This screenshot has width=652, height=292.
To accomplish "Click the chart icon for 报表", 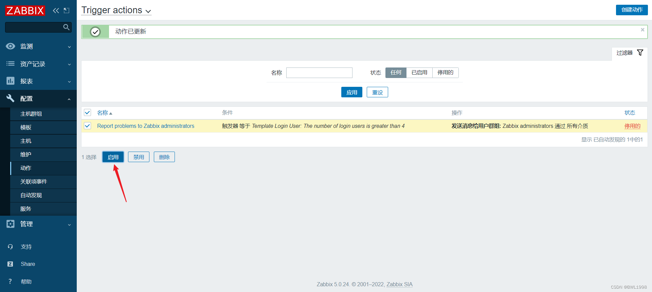I will [11, 81].
